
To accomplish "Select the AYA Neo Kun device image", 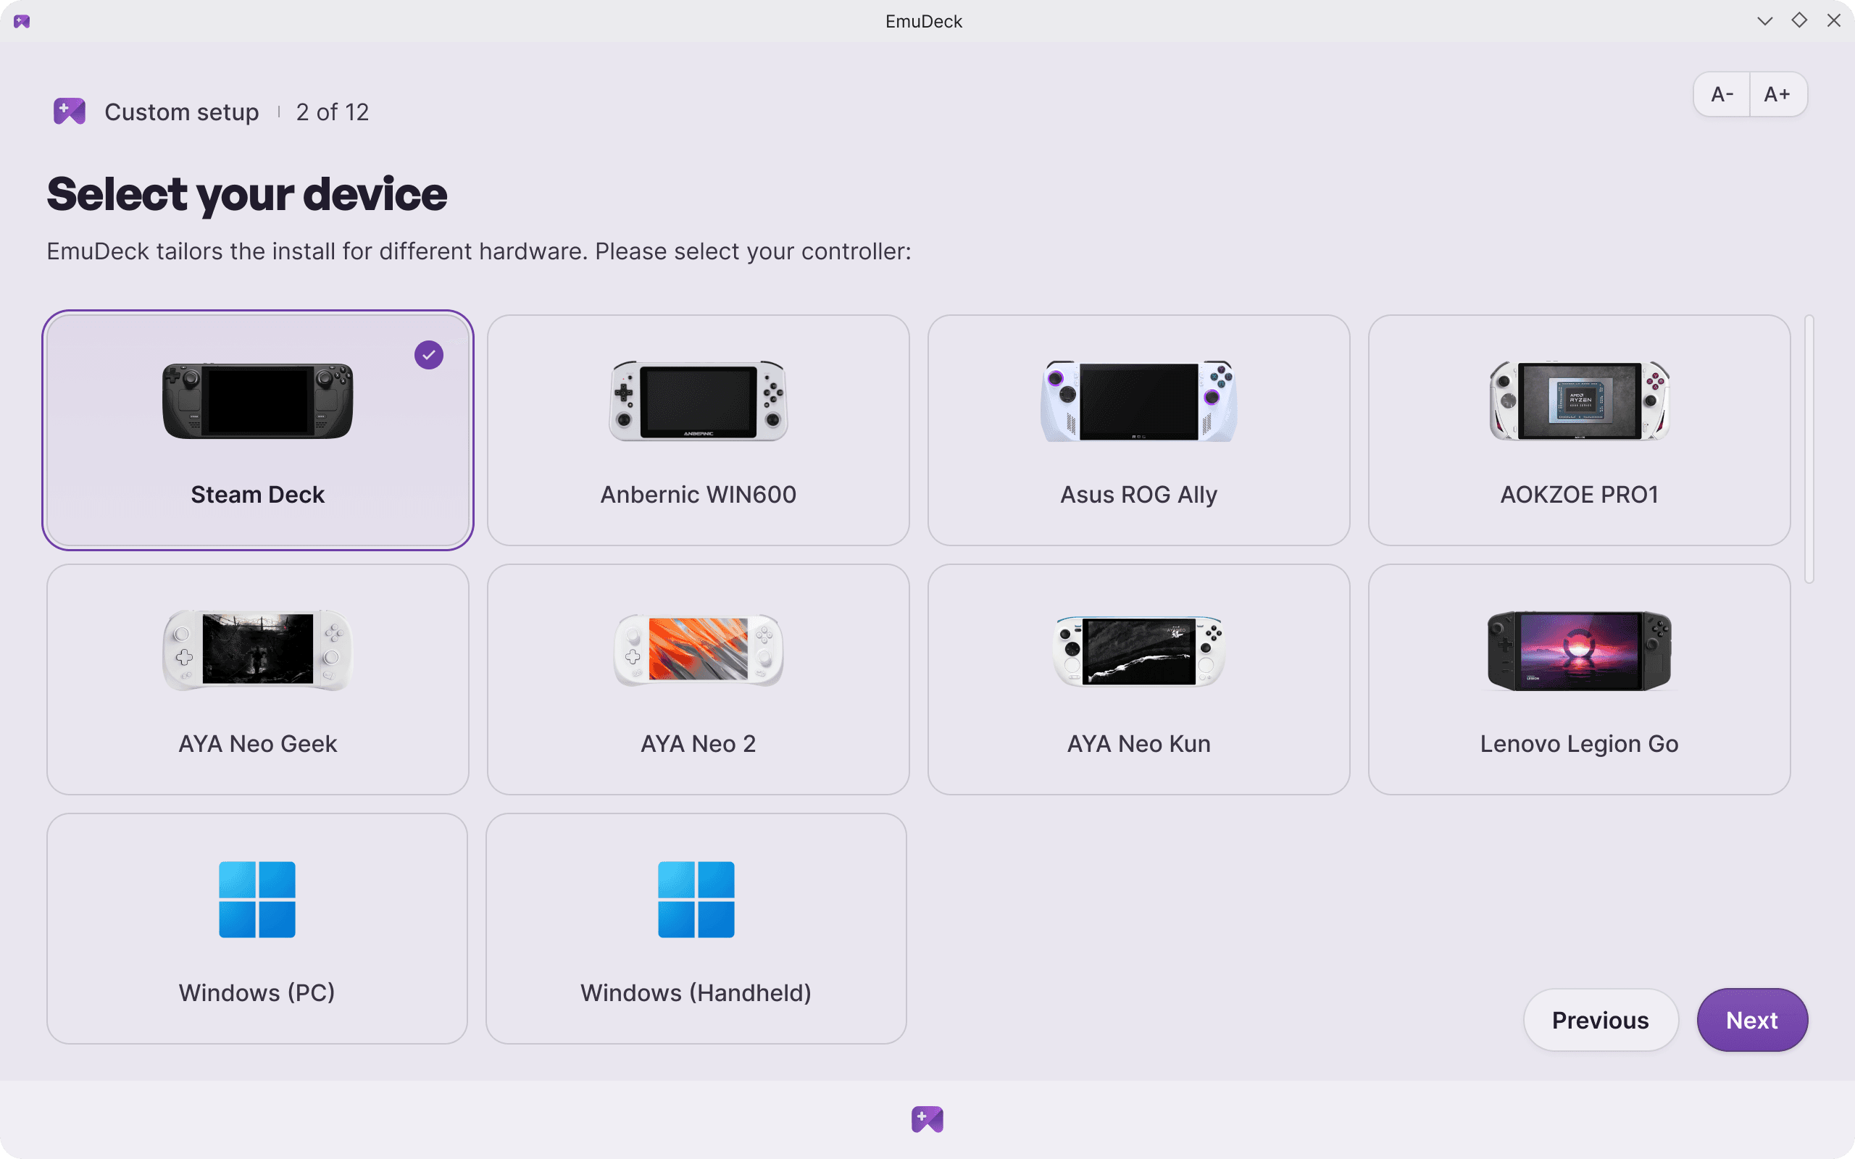I will [1138, 650].
